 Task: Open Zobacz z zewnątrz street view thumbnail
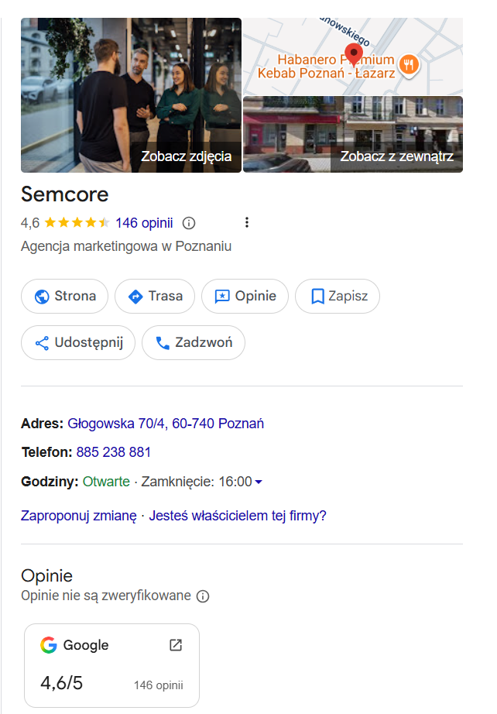pos(353,133)
